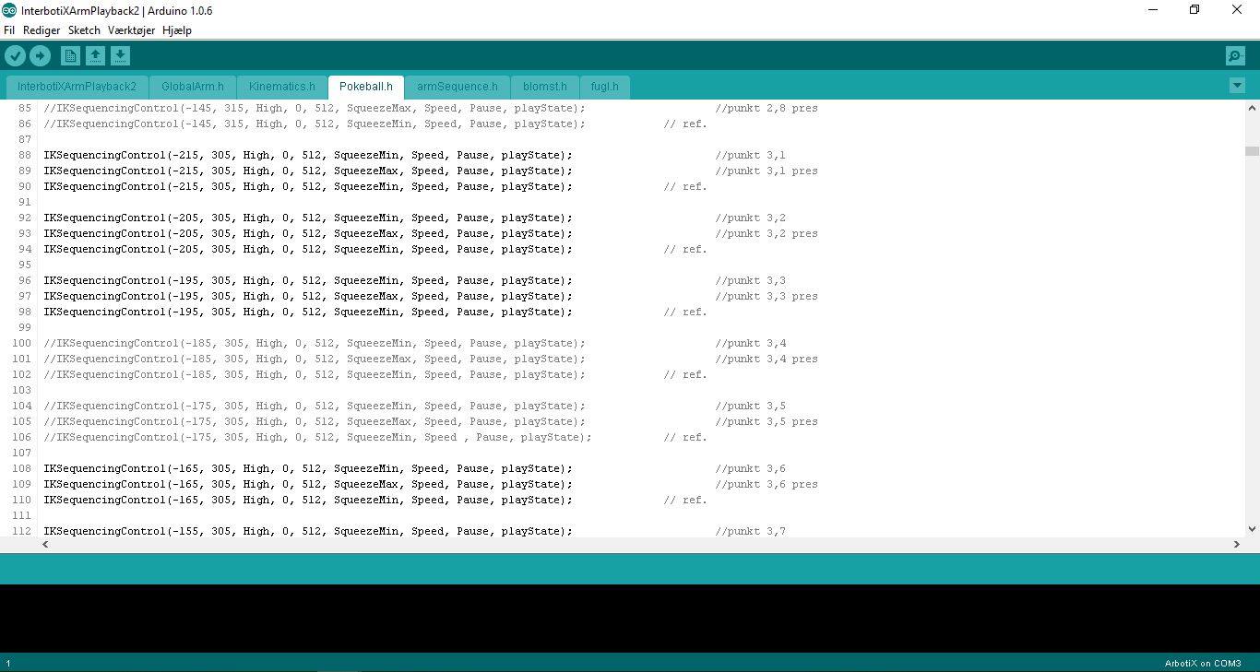Click the '// ref.' comment on line 90
This screenshot has height=672, width=1260.
coord(685,186)
